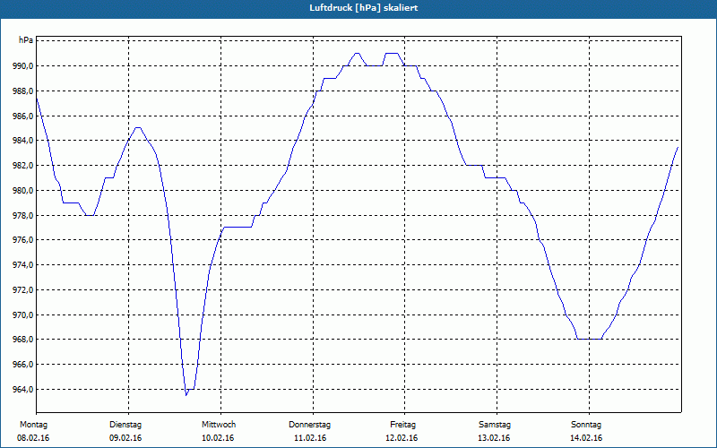
Task: Click the 'Freitag' day label
Action: (402, 425)
